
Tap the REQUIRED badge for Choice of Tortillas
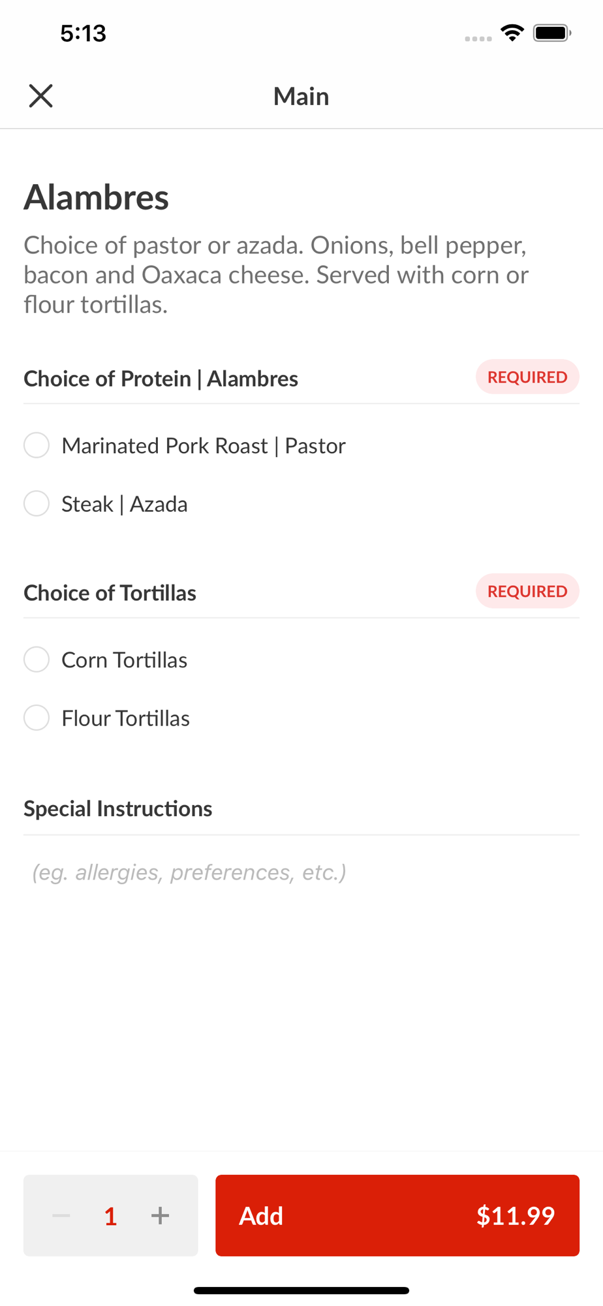point(527,591)
